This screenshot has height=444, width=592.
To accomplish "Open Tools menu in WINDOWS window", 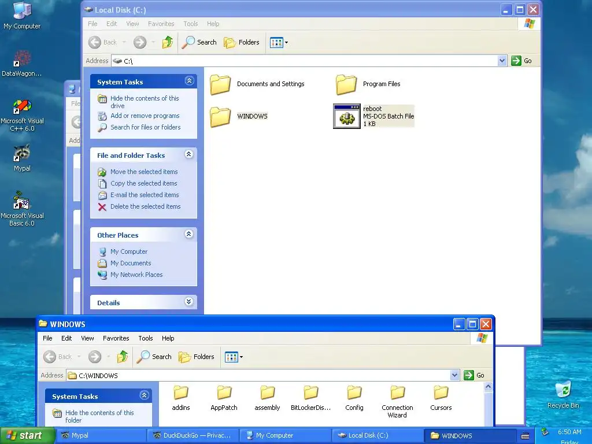I will [x=145, y=338].
